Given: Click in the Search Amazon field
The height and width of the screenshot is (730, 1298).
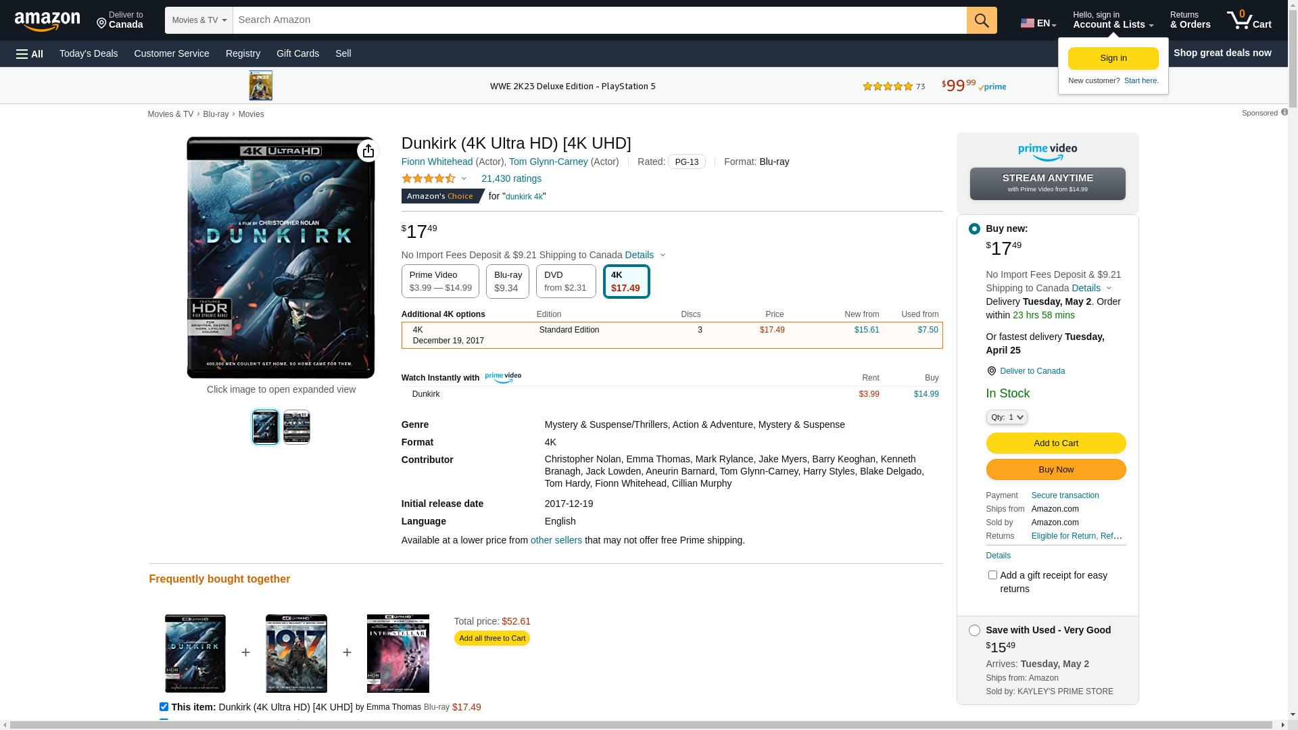Looking at the screenshot, I should click(x=600, y=20).
